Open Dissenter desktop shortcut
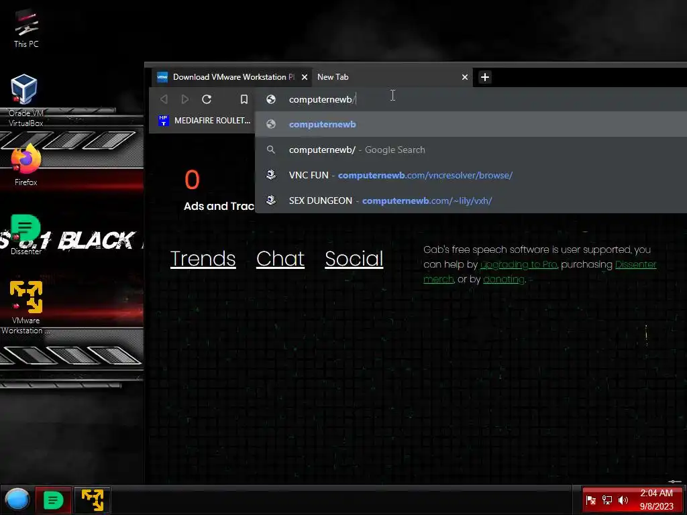 (26, 234)
